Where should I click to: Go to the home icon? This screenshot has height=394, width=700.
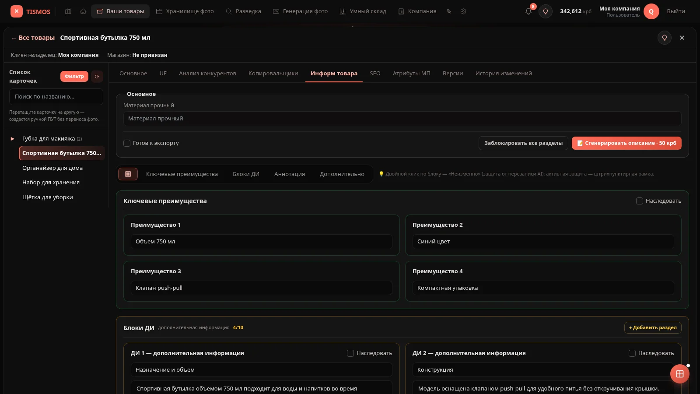click(83, 11)
